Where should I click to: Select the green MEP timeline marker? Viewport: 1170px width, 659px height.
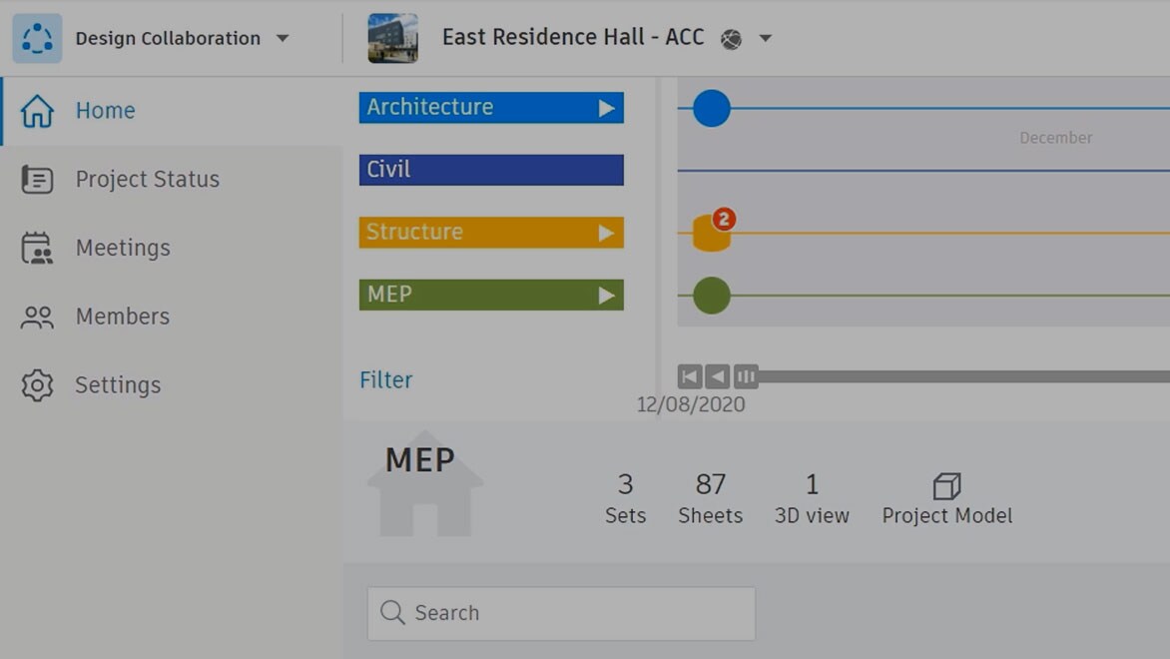point(712,296)
